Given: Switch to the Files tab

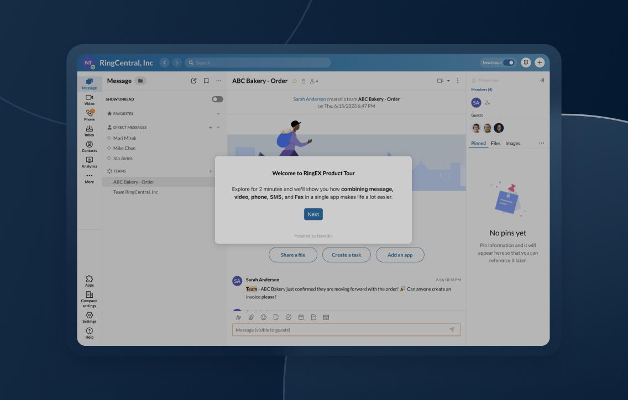Looking at the screenshot, I should point(495,143).
